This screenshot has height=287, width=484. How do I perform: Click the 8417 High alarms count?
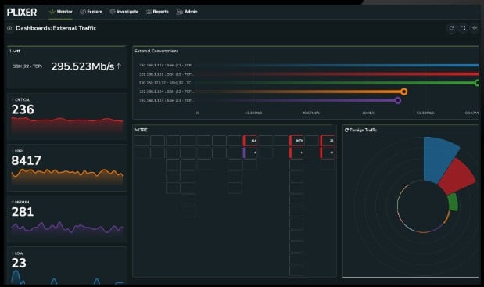pos(27,160)
